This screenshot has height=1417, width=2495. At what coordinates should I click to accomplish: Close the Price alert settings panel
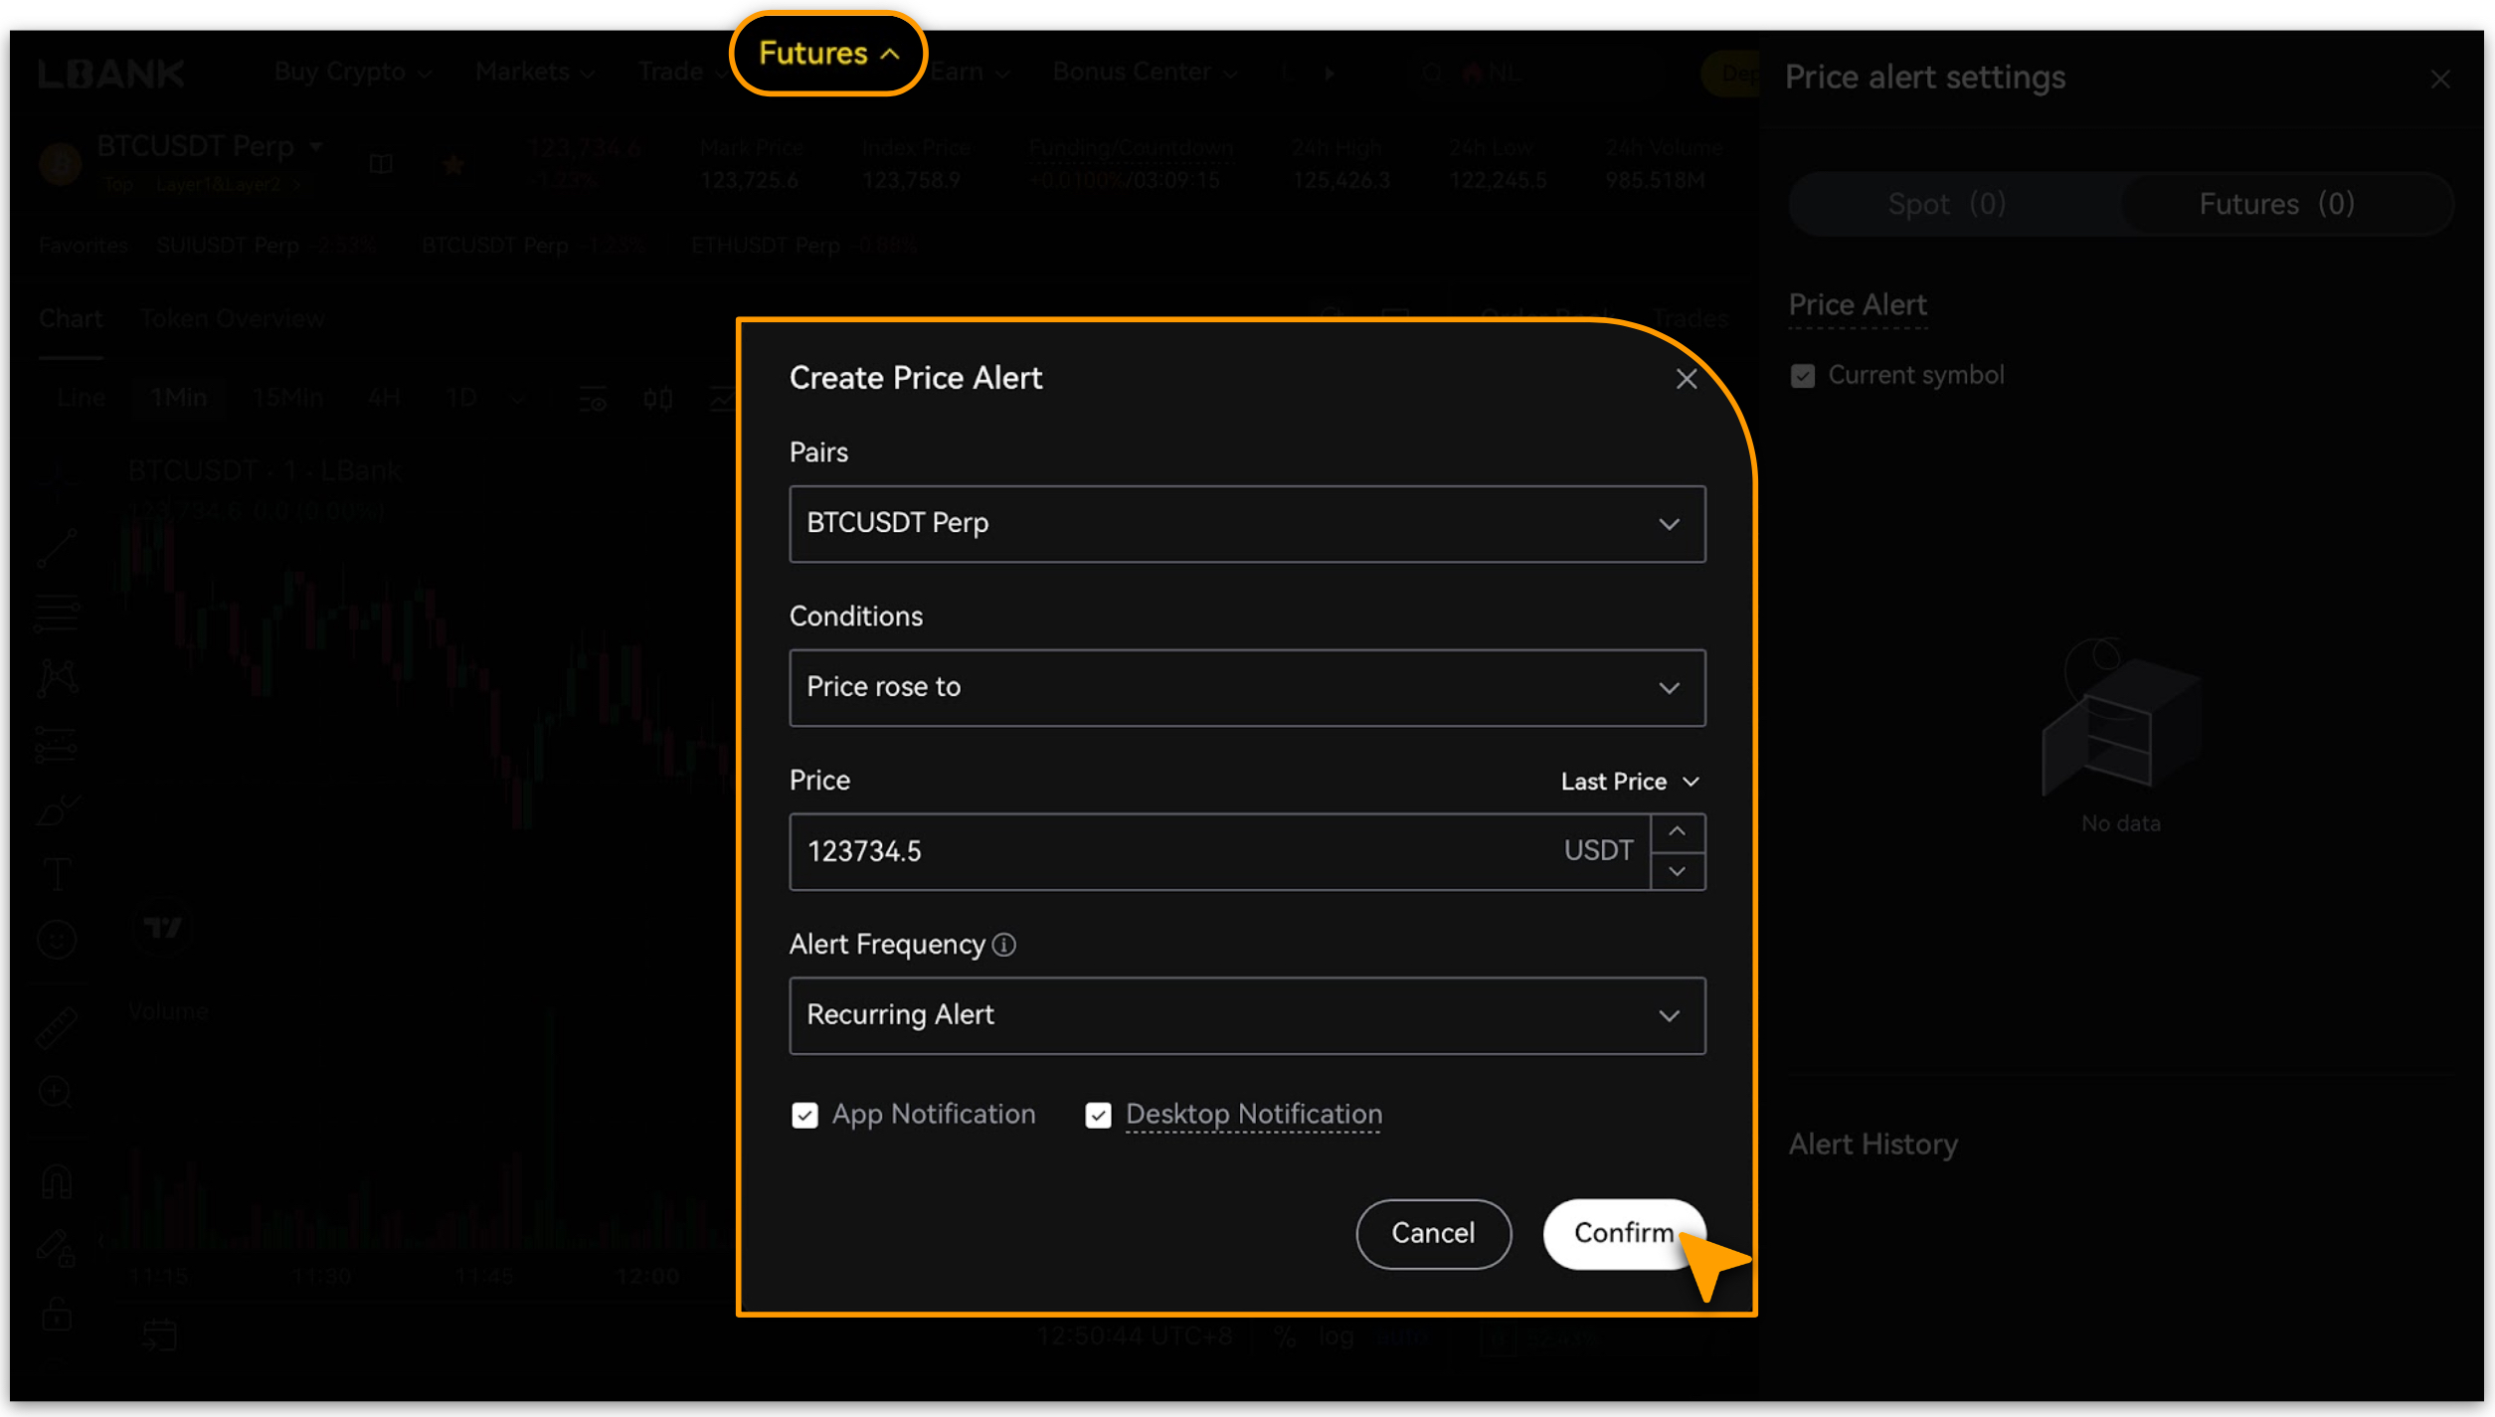(2439, 80)
